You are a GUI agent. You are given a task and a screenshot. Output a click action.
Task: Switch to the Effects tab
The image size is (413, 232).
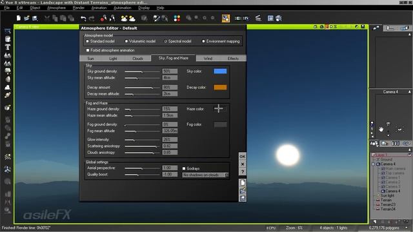click(233, 59)
